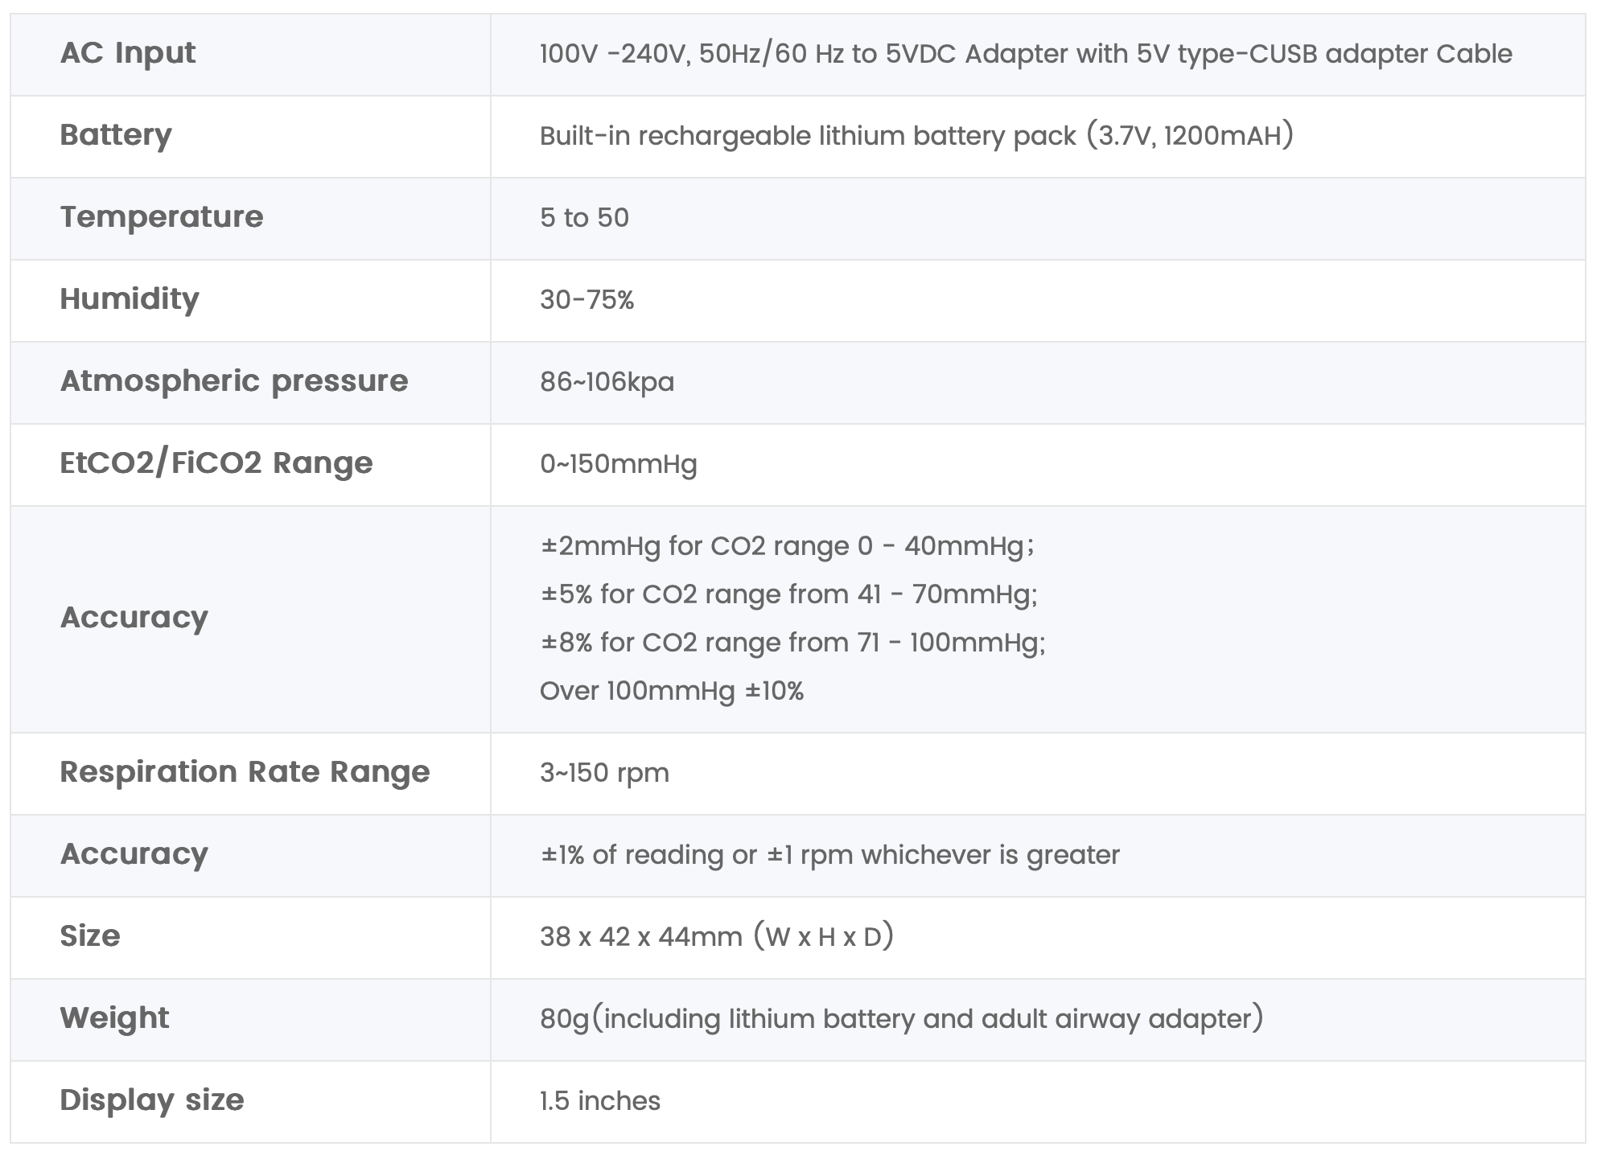The image size is (1601, 1155).
Task: Click the 86~106kpa pressure value
Action: (x=607, y=381)
